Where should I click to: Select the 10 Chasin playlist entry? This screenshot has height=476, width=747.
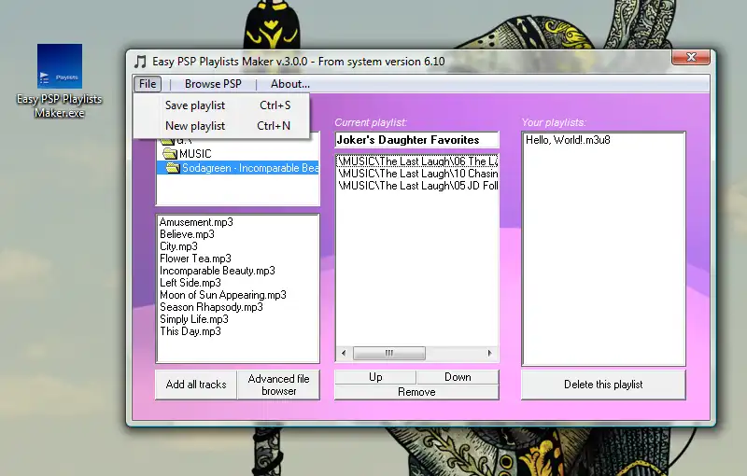[417, 174]
